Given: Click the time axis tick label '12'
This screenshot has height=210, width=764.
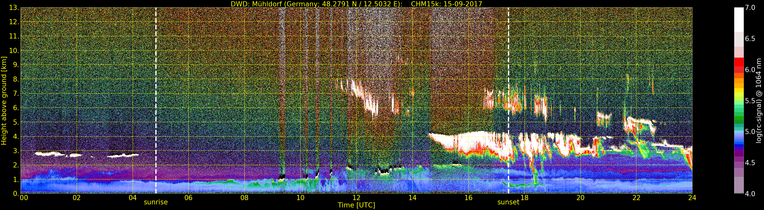Looking at the screenshot, I should click(356, 198).
